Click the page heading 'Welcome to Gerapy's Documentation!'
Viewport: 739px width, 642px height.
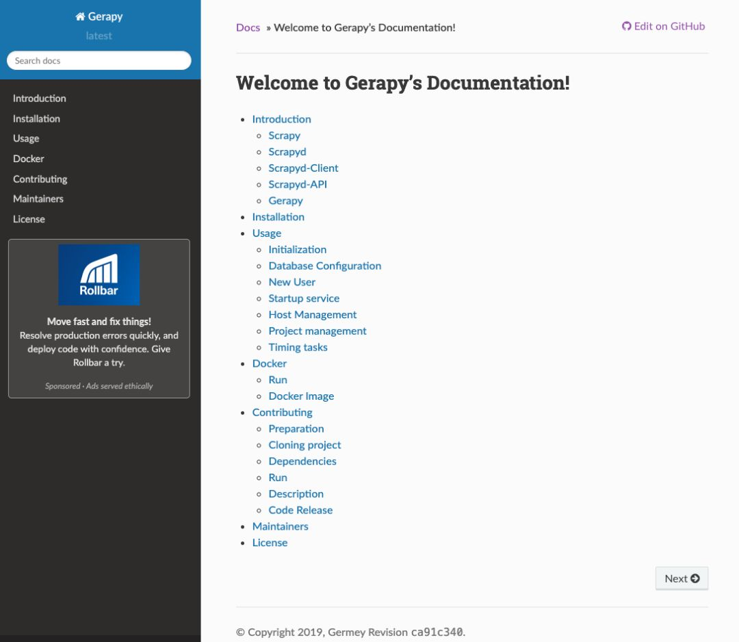pyautogui.click(x=403, y=83)
